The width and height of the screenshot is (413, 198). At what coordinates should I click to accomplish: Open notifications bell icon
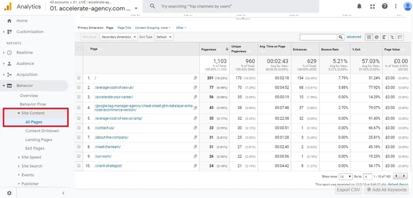click(x=359, y=7)
